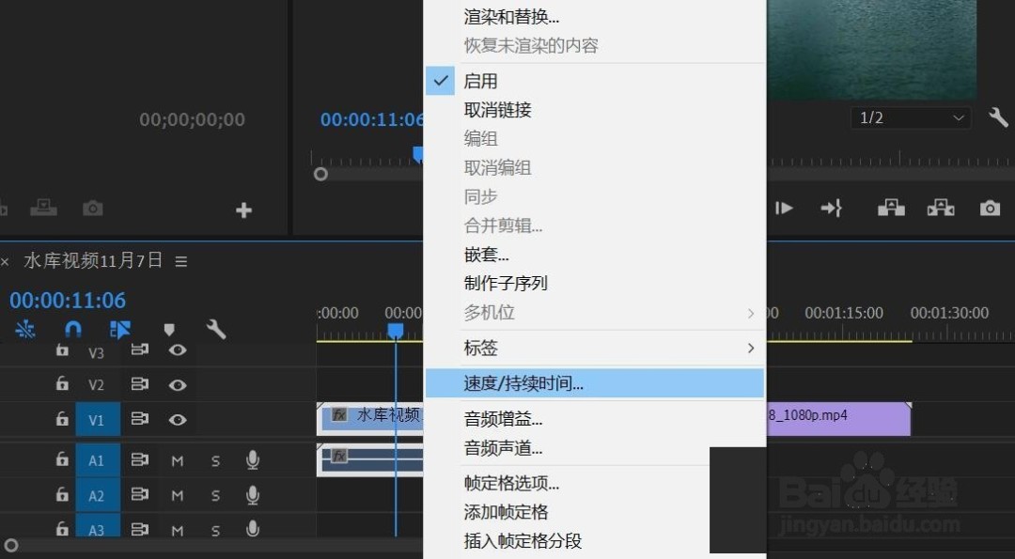Viewport: 1015px width, 559px height.
Task: Click source monitor timecode 00:00:11:06
Action: (x=372, y=119)
